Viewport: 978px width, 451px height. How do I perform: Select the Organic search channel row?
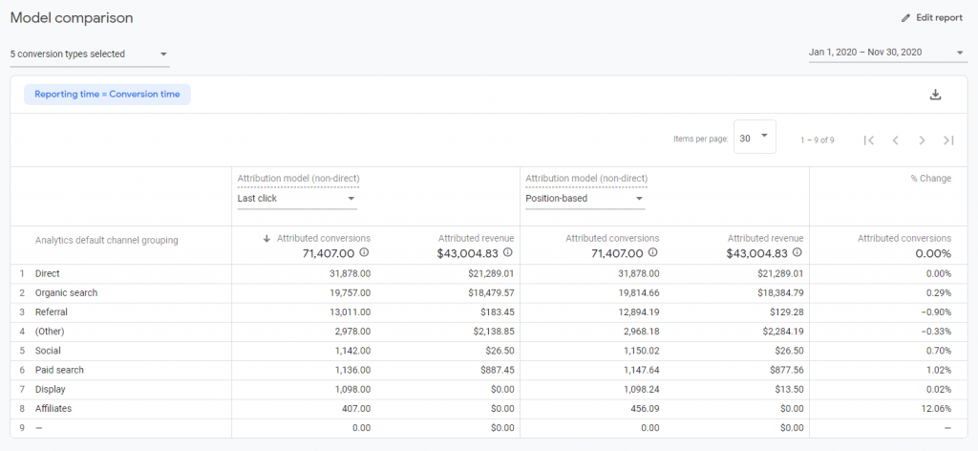66,292
